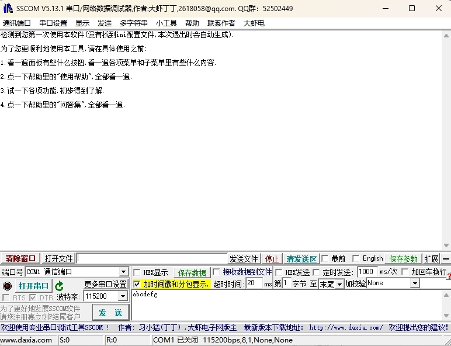Open the 小工具 menu
The width and height of the screenshot is (451, 346).
166,23
